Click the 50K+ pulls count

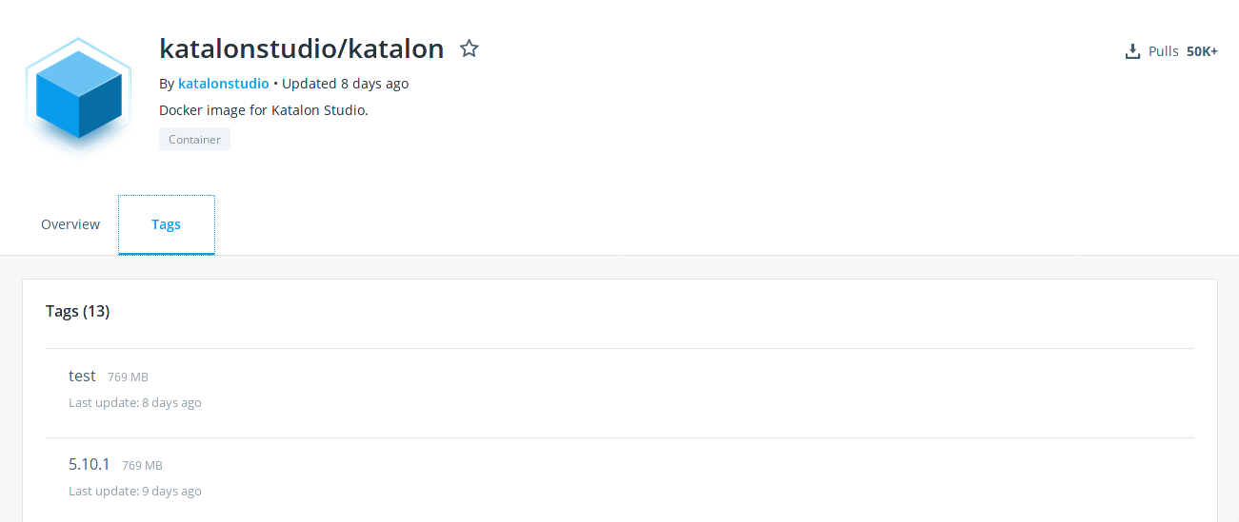tap(1202, 51)
